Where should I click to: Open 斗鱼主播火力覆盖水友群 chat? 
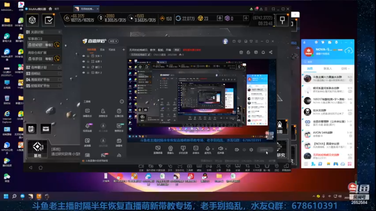[x=328, y=78]
